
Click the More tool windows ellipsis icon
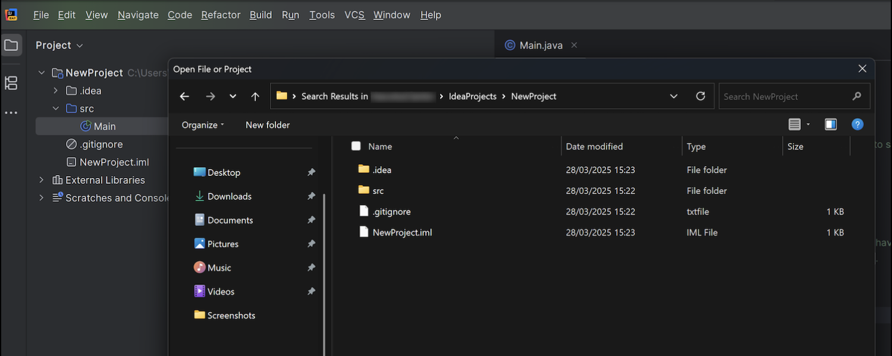11,113
